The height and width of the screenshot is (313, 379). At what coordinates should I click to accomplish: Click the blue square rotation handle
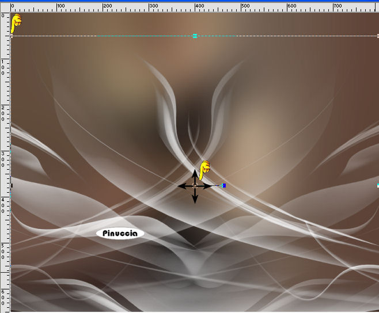point(224,185)
